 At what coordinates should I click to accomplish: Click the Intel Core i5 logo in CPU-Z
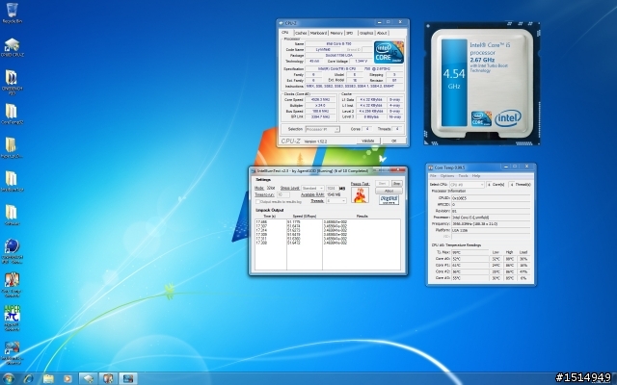pos(389,52)
